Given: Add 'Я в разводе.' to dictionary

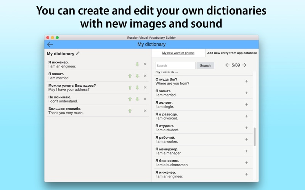Looking at the screenshot, I should point(246,116).
